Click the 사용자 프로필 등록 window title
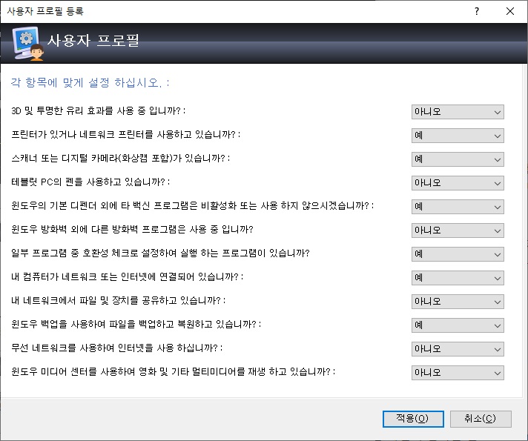Image resolution: width=528 pixels, height=441 pixels. 45,11
